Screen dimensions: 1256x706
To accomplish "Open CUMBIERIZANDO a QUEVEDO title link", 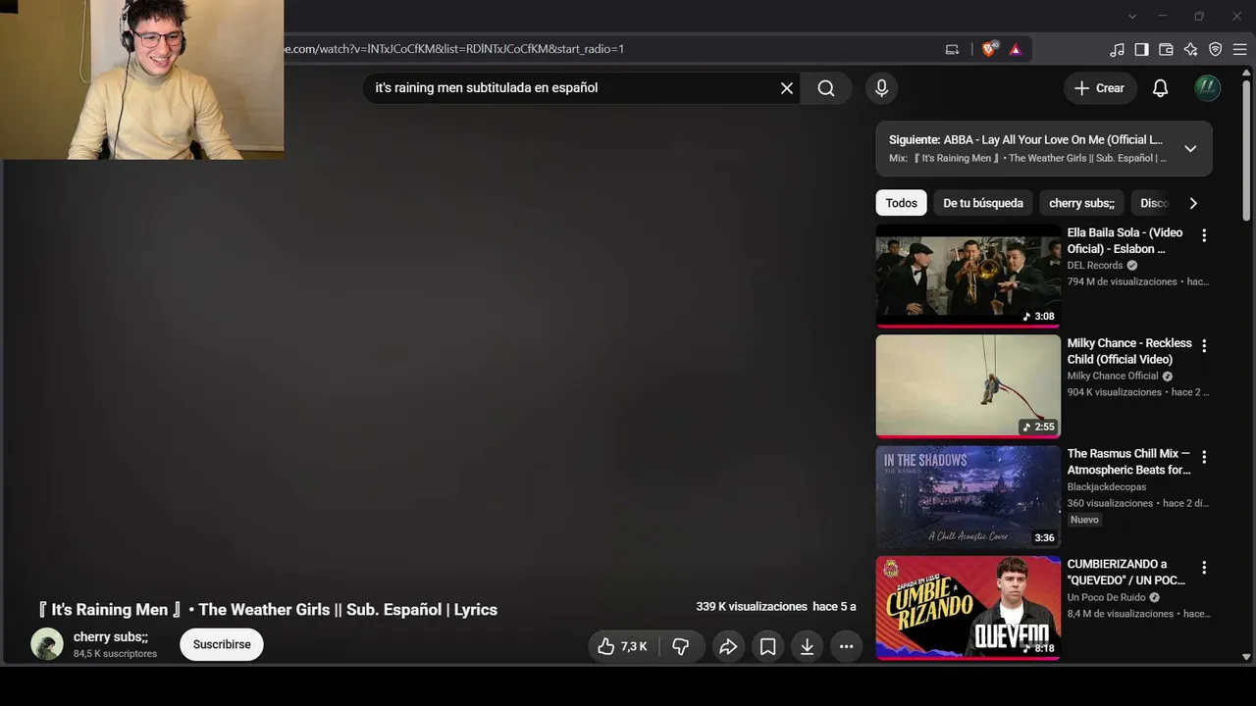I will 1126,573.
